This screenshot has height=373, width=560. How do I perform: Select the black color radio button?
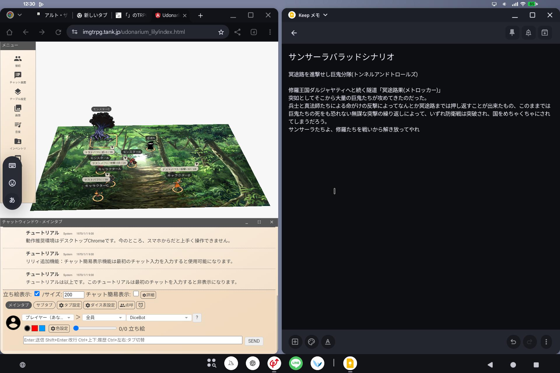pyautogui.click(x=27, y=328)
